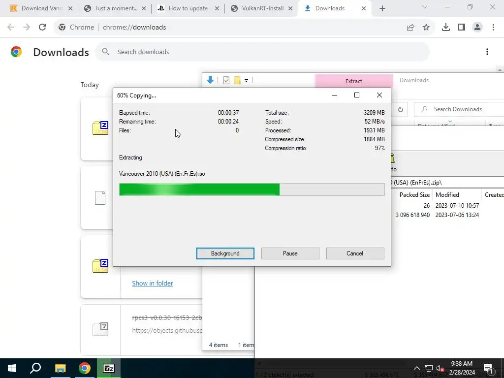Screen dimensions: 504x378
Task: Click the extraction progress bar
Action: click(252, 189)
